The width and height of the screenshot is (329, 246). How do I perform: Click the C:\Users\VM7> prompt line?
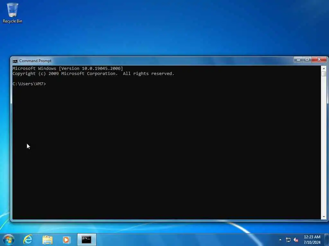coord(29,84)
